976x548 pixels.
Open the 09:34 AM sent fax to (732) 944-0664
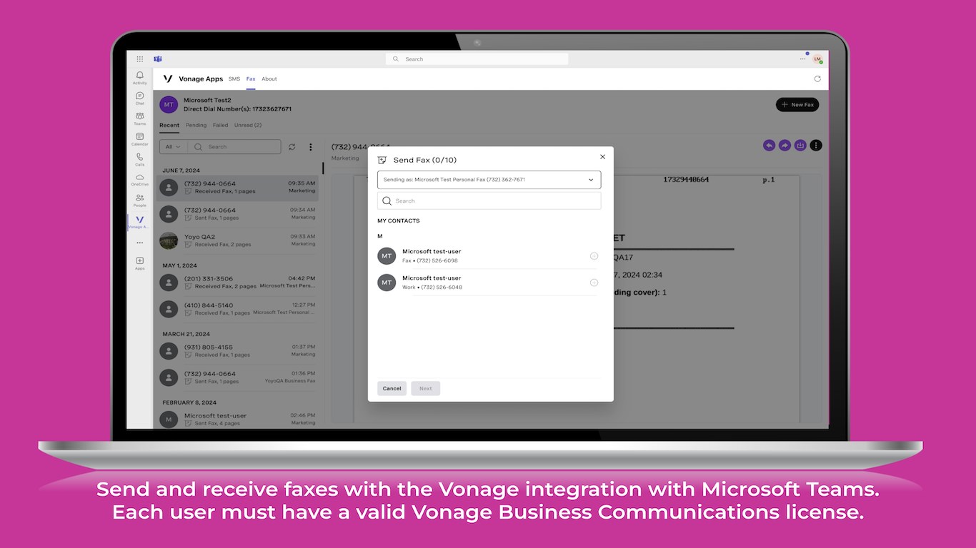click(237, 214)
